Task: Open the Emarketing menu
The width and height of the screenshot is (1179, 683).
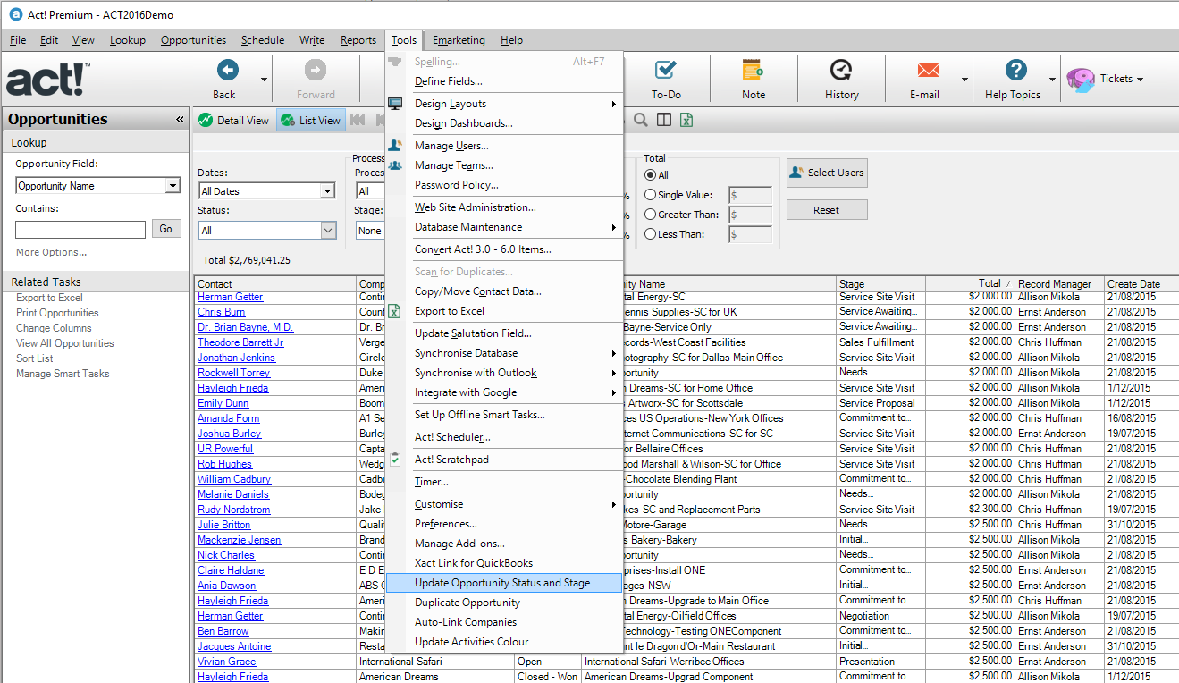Action: click(x=459, y=40)
